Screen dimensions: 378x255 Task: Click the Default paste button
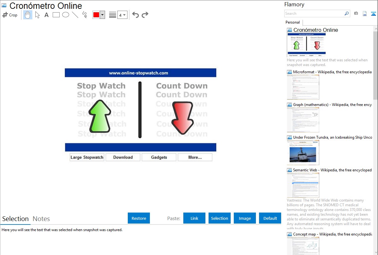(270, 218)
